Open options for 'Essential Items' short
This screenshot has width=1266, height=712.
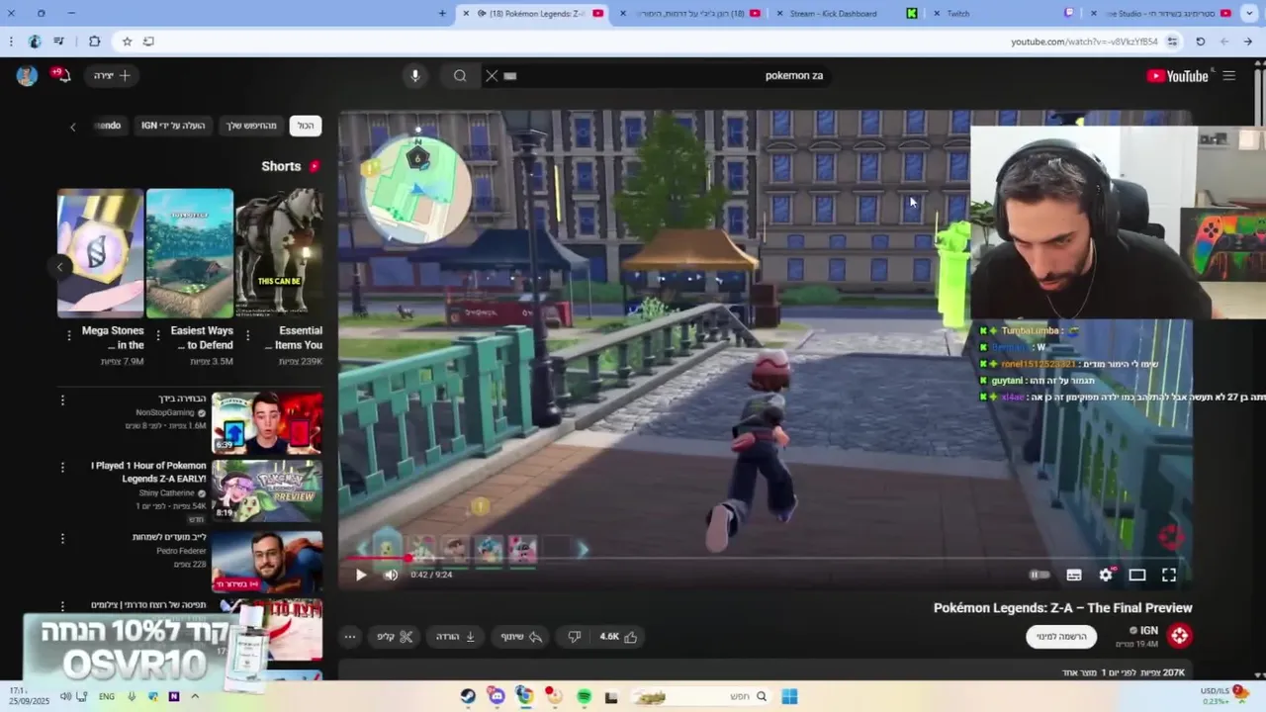246,336
